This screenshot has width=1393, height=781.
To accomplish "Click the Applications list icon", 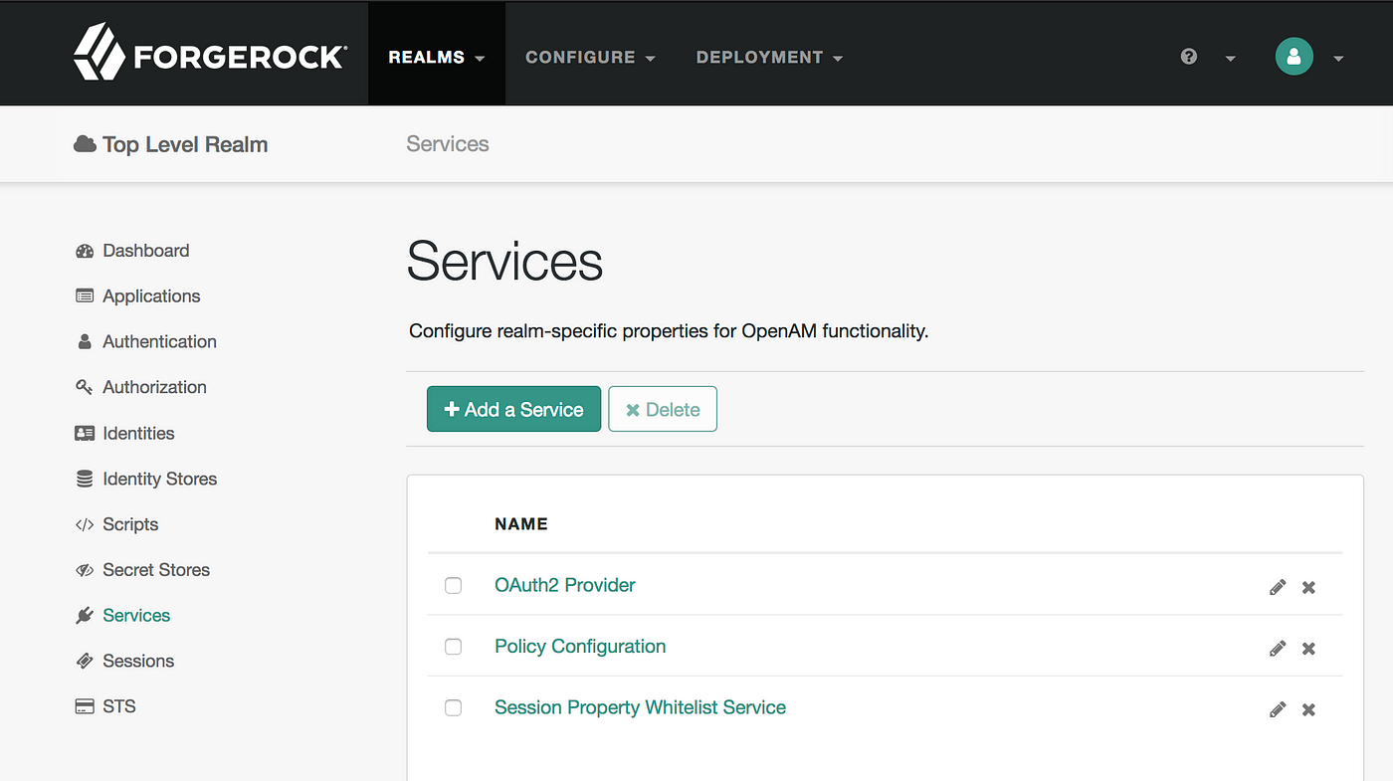I will point(85,296).
